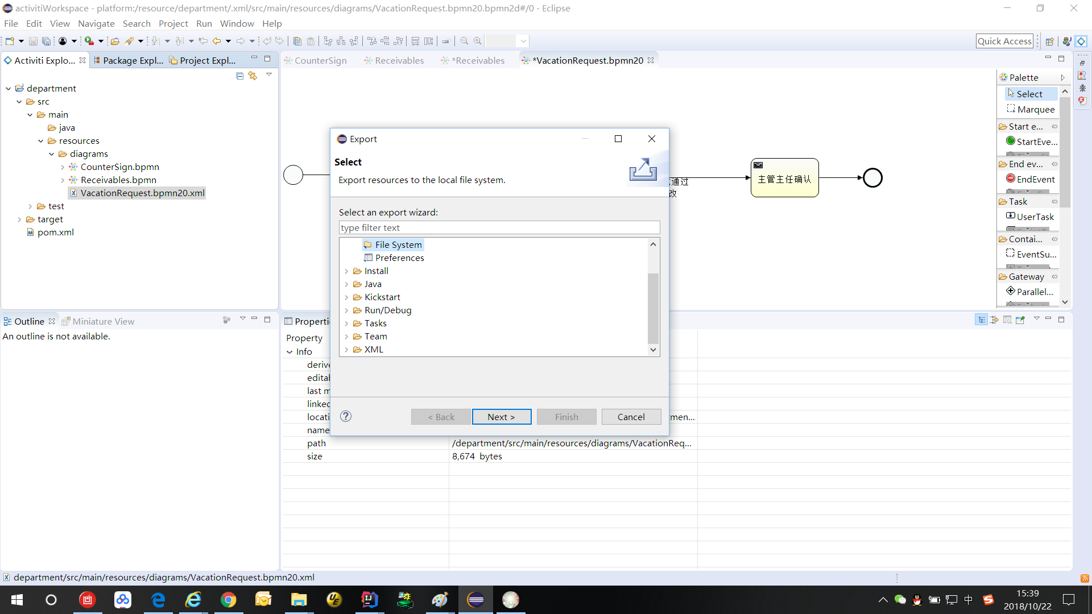Click the Next button in Export dialog
1092x614 pixels.
tap(501, 417)
